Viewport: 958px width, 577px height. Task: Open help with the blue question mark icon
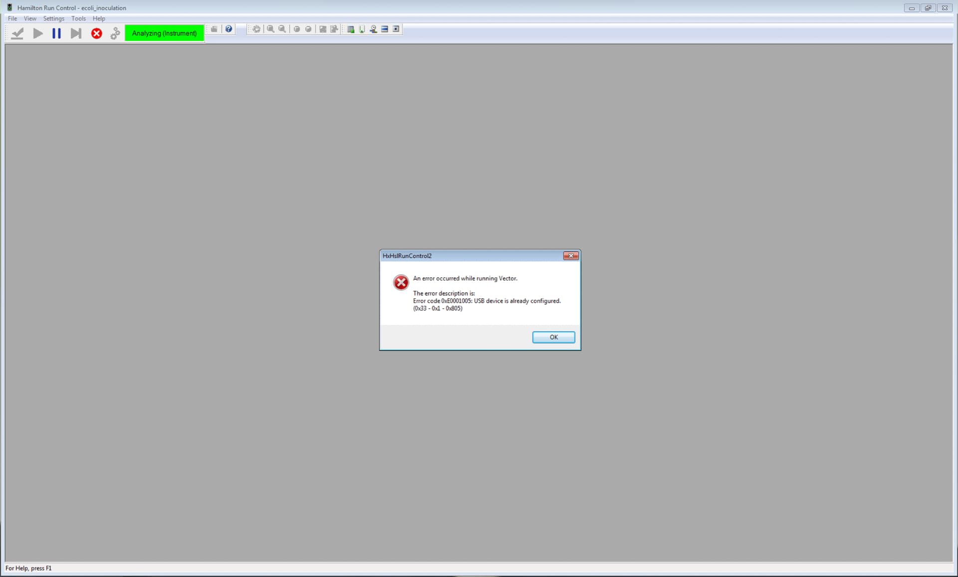(229, 29)
